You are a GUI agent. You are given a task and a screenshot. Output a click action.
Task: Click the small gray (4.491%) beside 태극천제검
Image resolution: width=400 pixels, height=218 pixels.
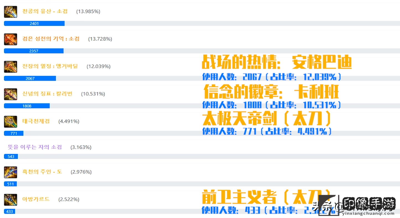click(x=69, y=121)
